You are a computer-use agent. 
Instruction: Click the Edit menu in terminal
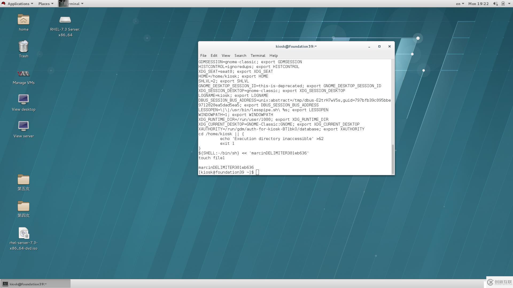214,55
